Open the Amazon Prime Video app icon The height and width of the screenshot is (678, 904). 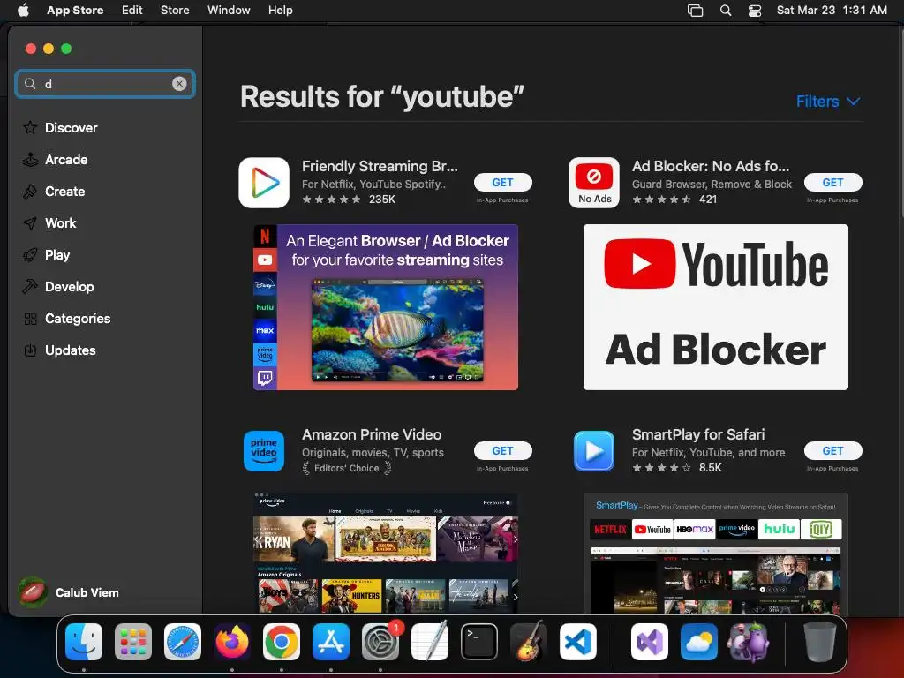click(x=264, y=451)
